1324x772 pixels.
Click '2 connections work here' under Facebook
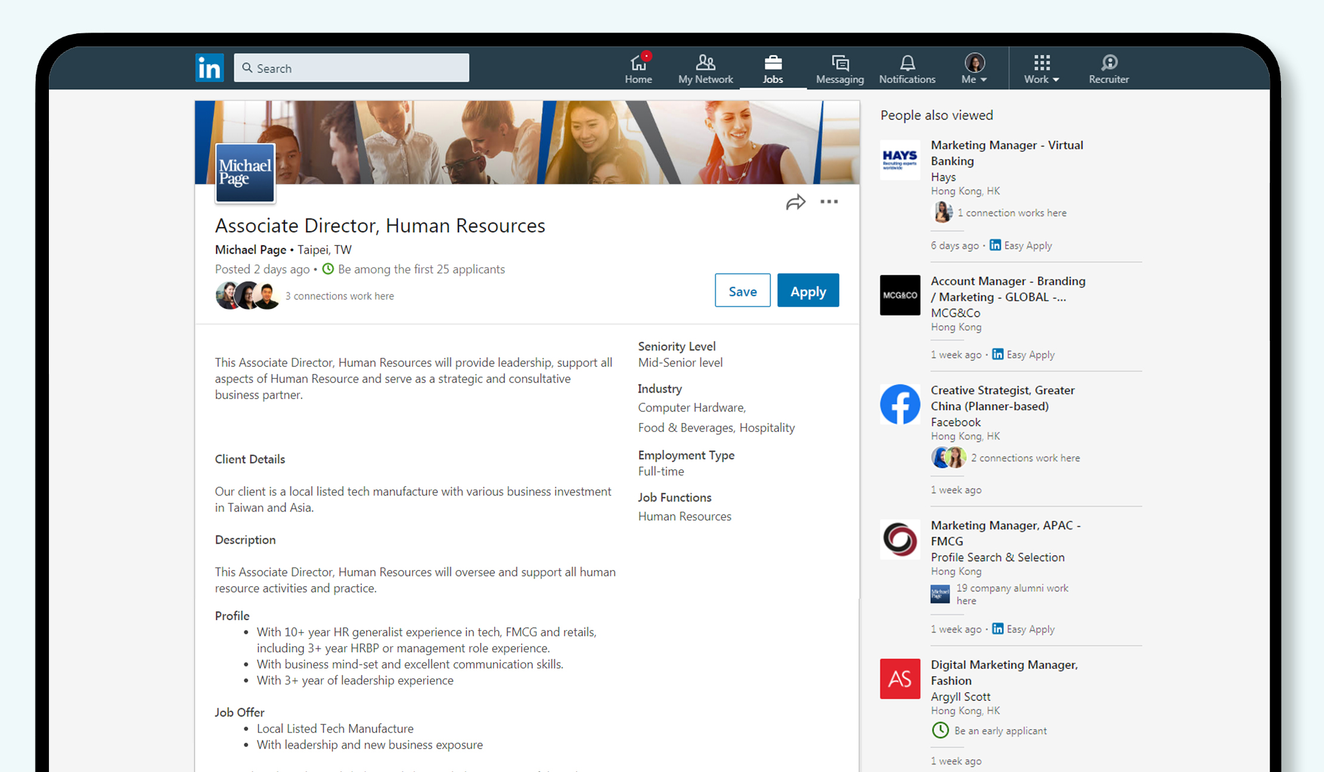pyautogui.click(x=1025, y=458)
